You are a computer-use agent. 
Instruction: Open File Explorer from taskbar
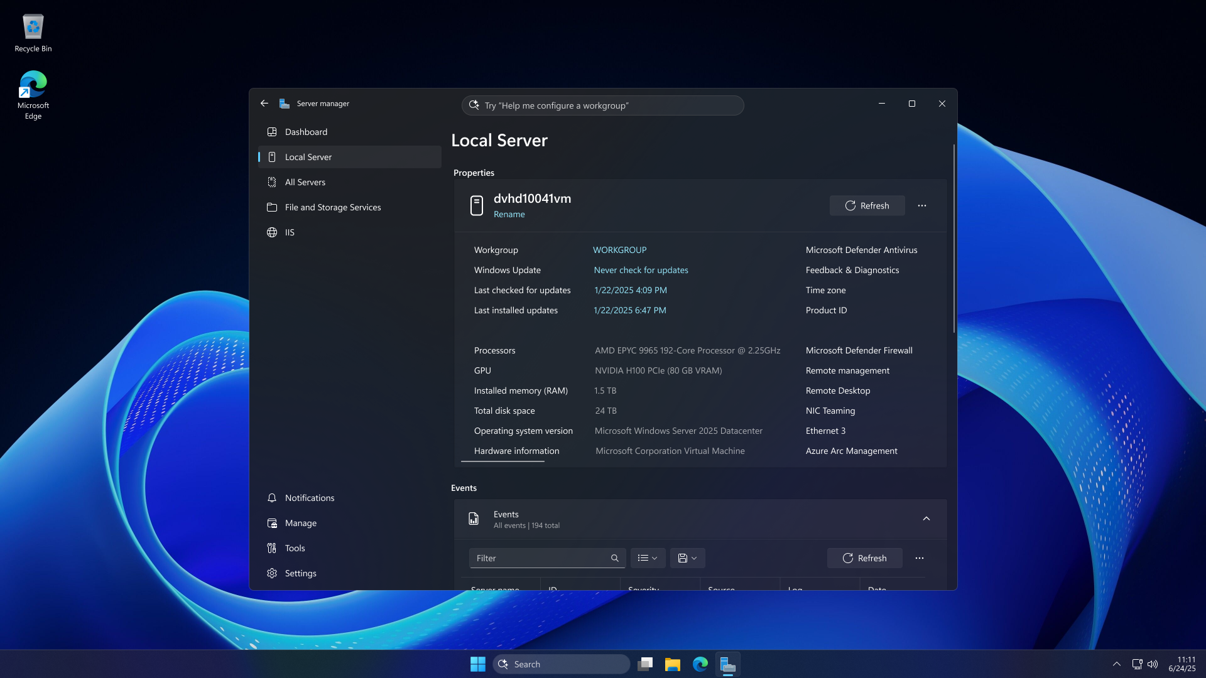tap(673, 664)
